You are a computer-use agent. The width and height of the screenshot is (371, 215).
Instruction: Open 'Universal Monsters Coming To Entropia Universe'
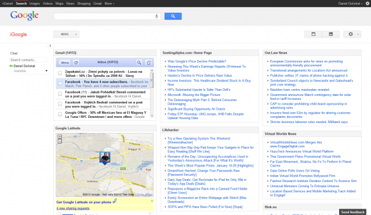304,186
